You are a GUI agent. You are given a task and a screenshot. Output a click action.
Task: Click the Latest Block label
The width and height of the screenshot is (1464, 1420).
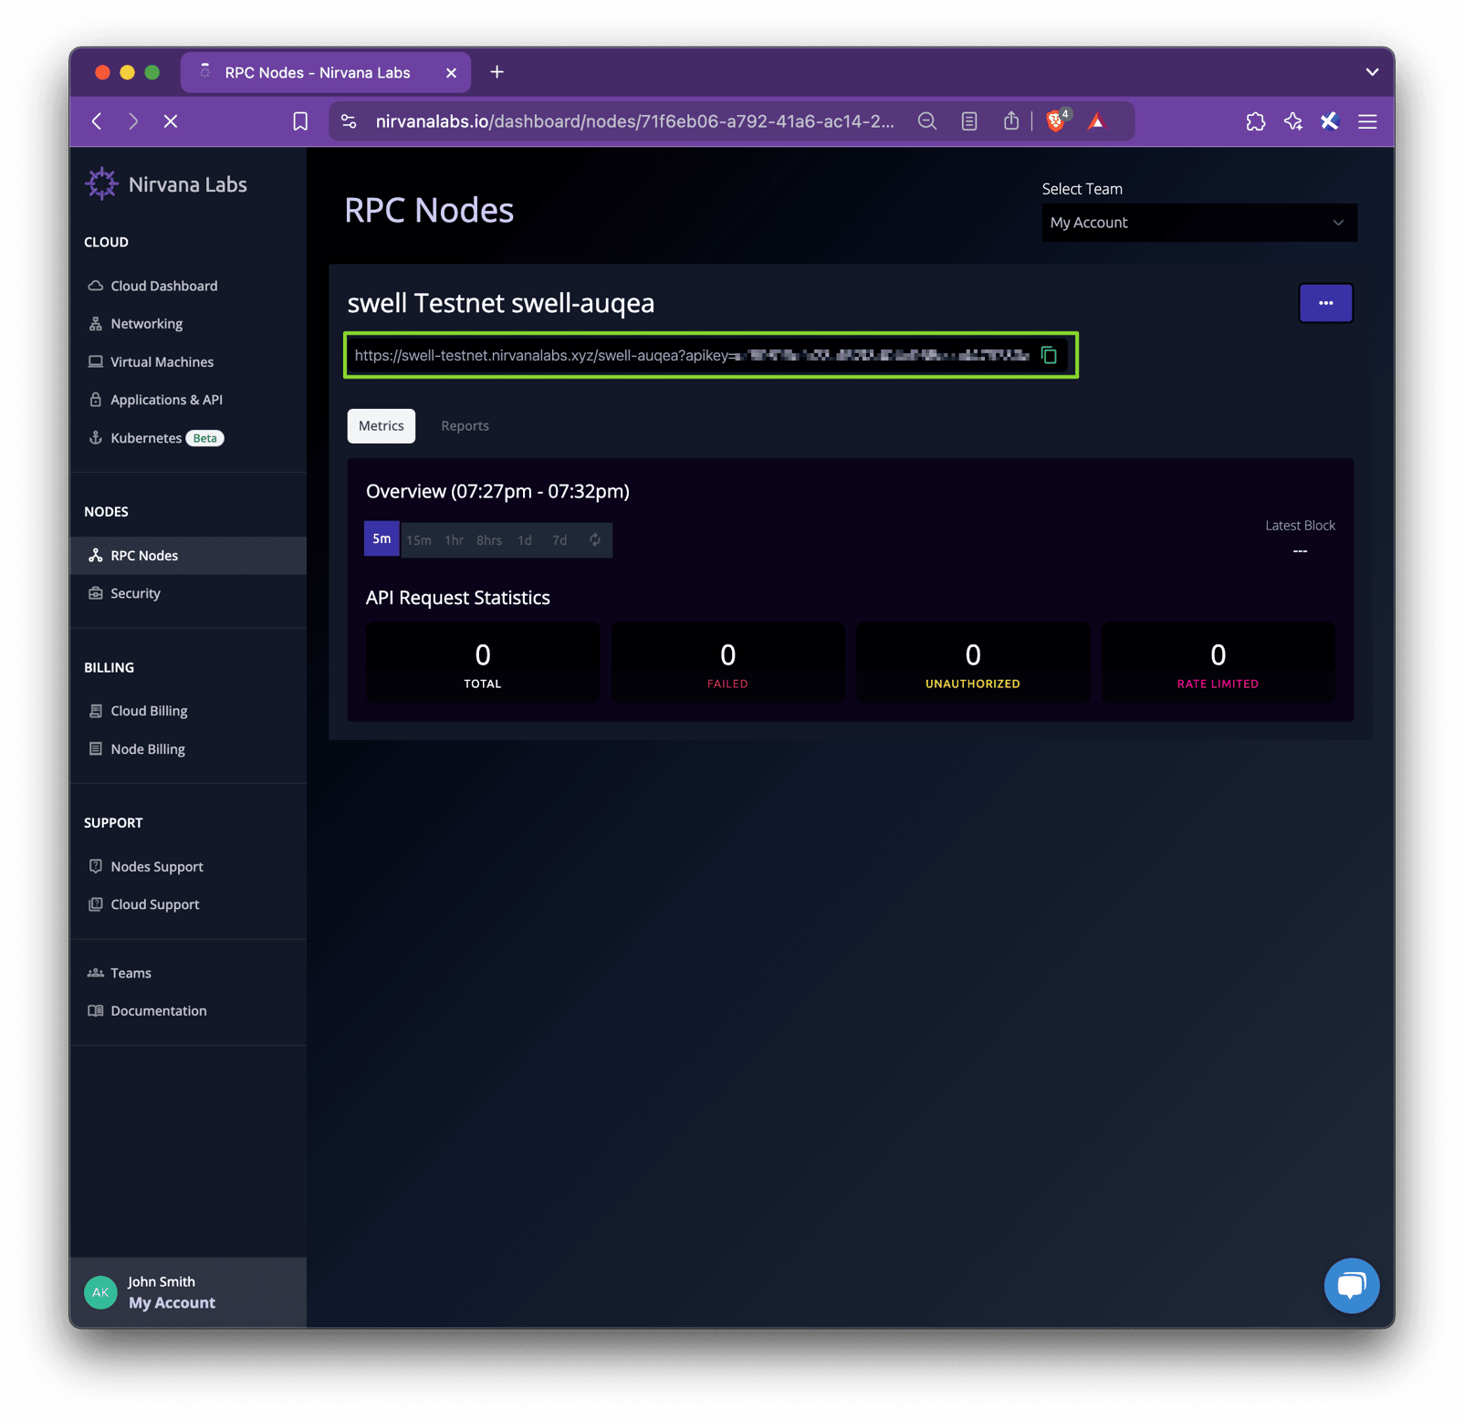(1300, 526)
